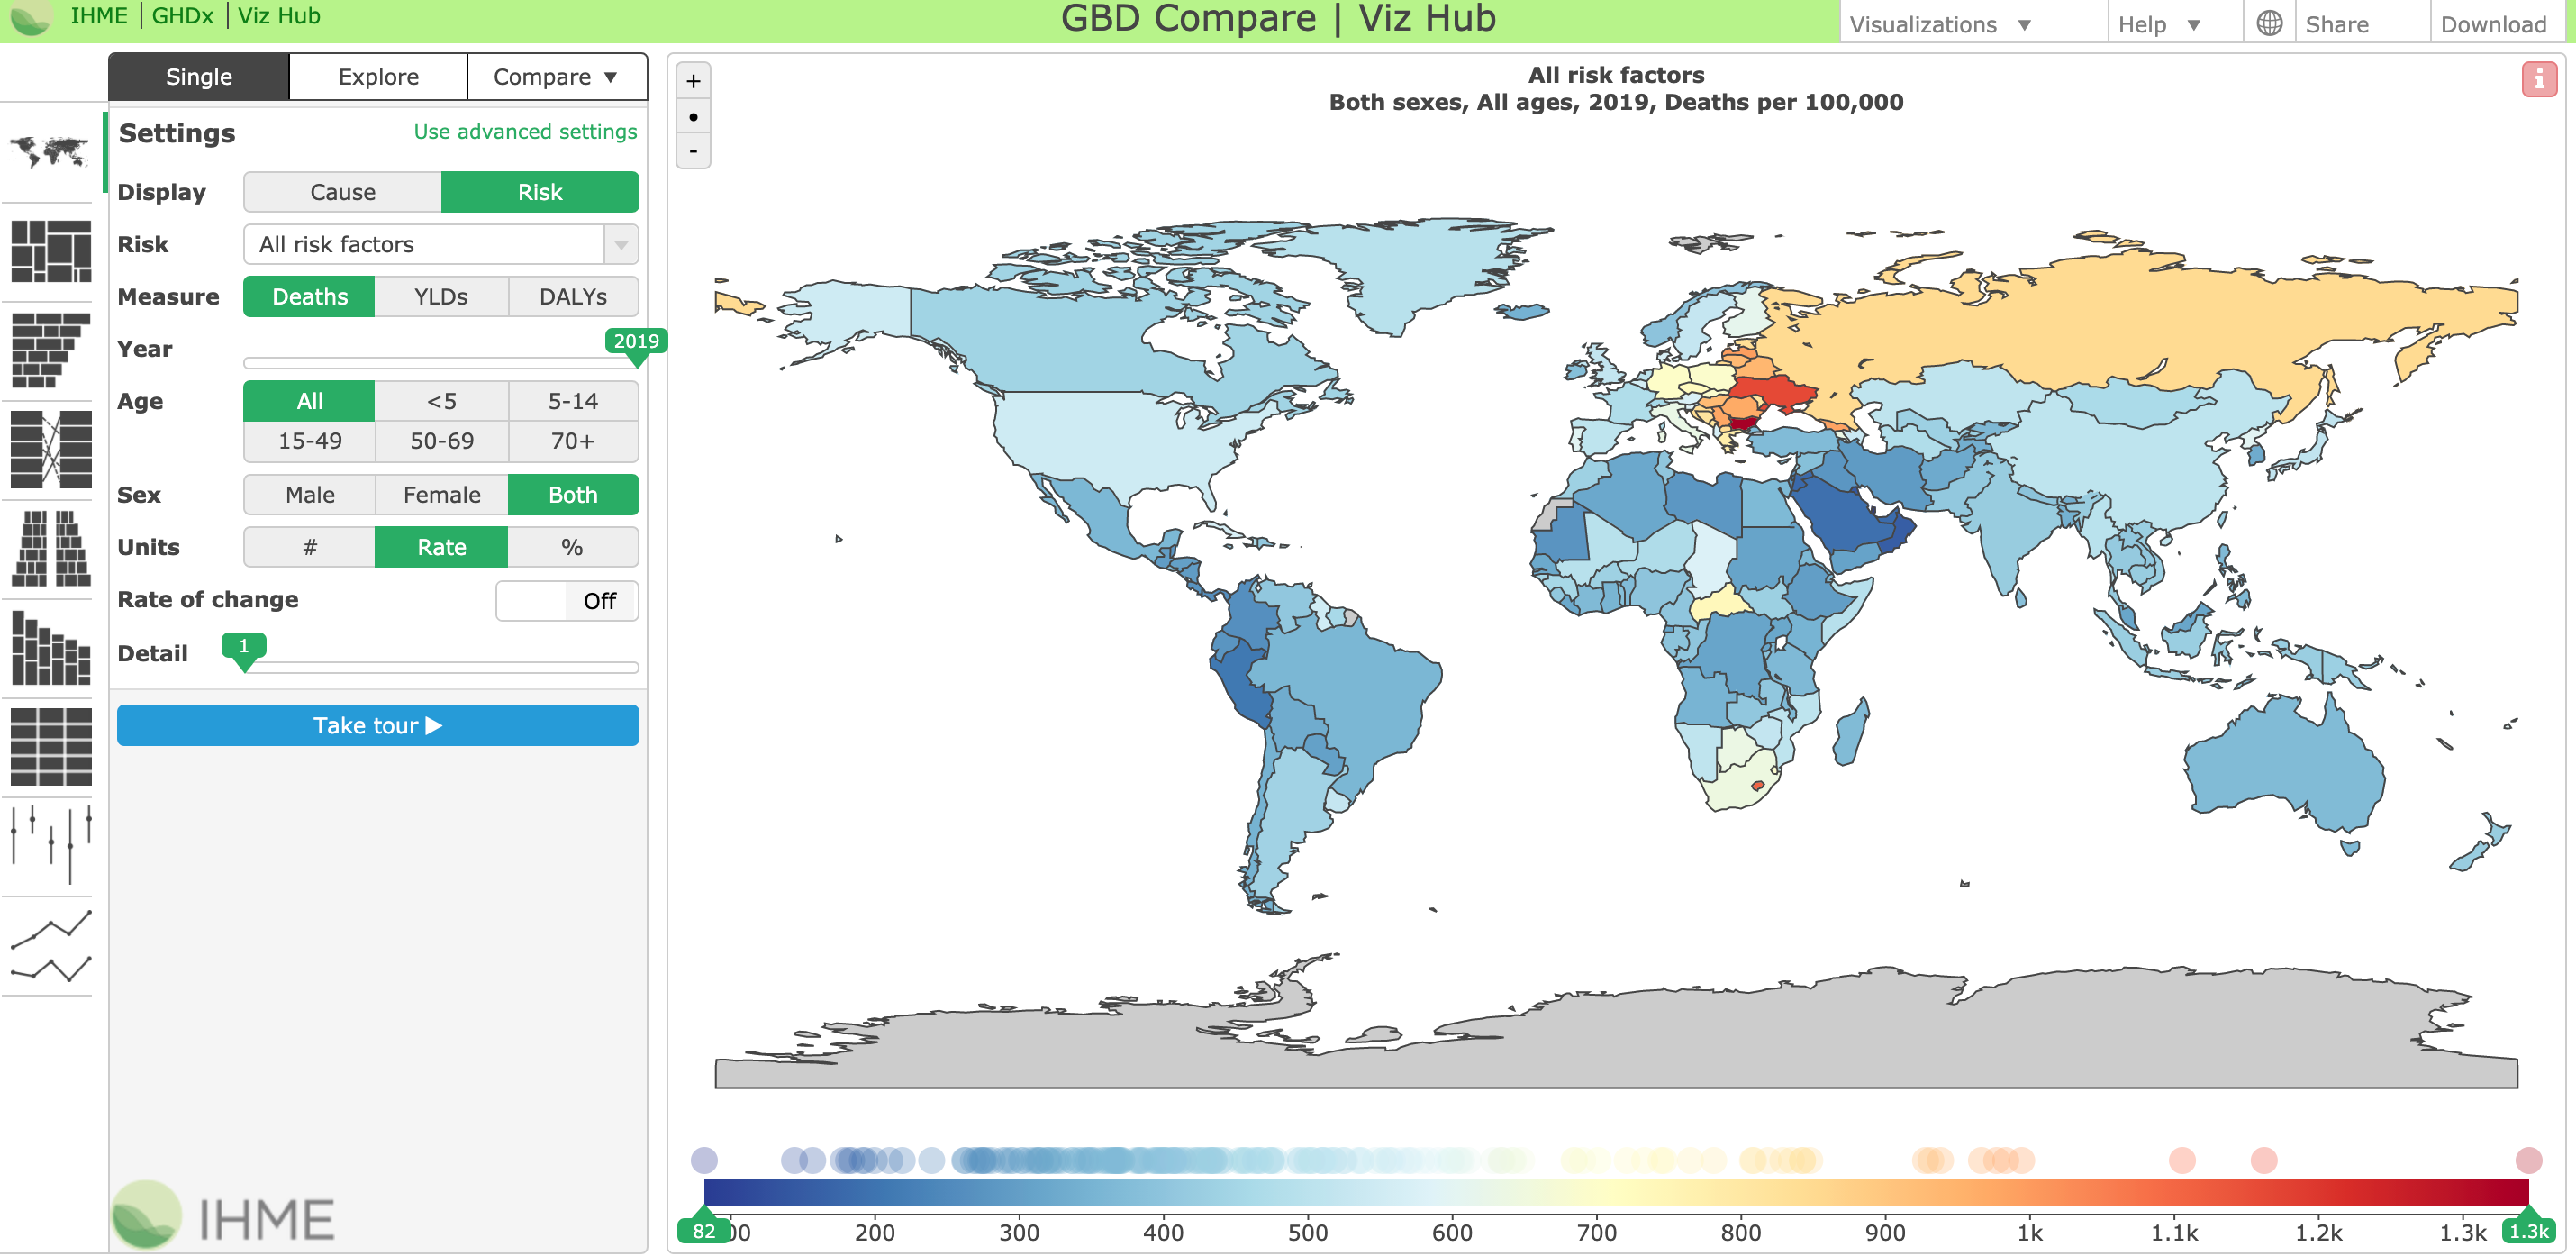2576x1256 pixels.
Task: Switch Units display to percentage
Action: click(x=572, y=548)
